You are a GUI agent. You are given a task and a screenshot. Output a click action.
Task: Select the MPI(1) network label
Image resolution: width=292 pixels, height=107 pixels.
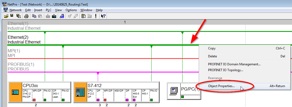point(14,51)
